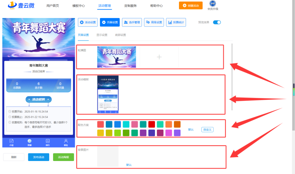Image resolution: width=295 pixels, height=174 pixels.
Task: Click the 壹云微 logo icon
Action: [x=12, y=5]
